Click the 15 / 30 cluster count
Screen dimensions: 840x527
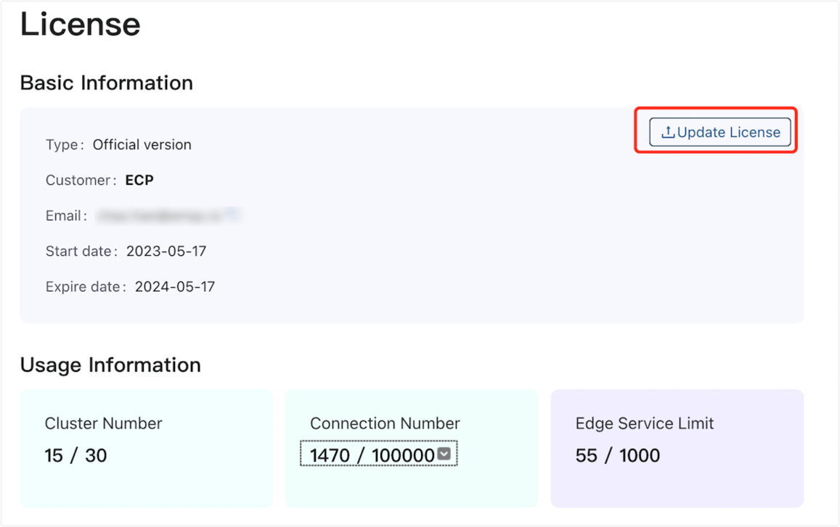coord(77,455)
